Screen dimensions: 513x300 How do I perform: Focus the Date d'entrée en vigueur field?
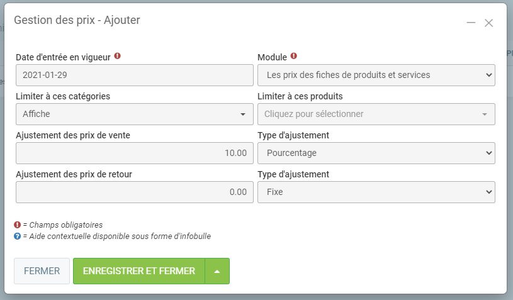click(x=134, y=75)
